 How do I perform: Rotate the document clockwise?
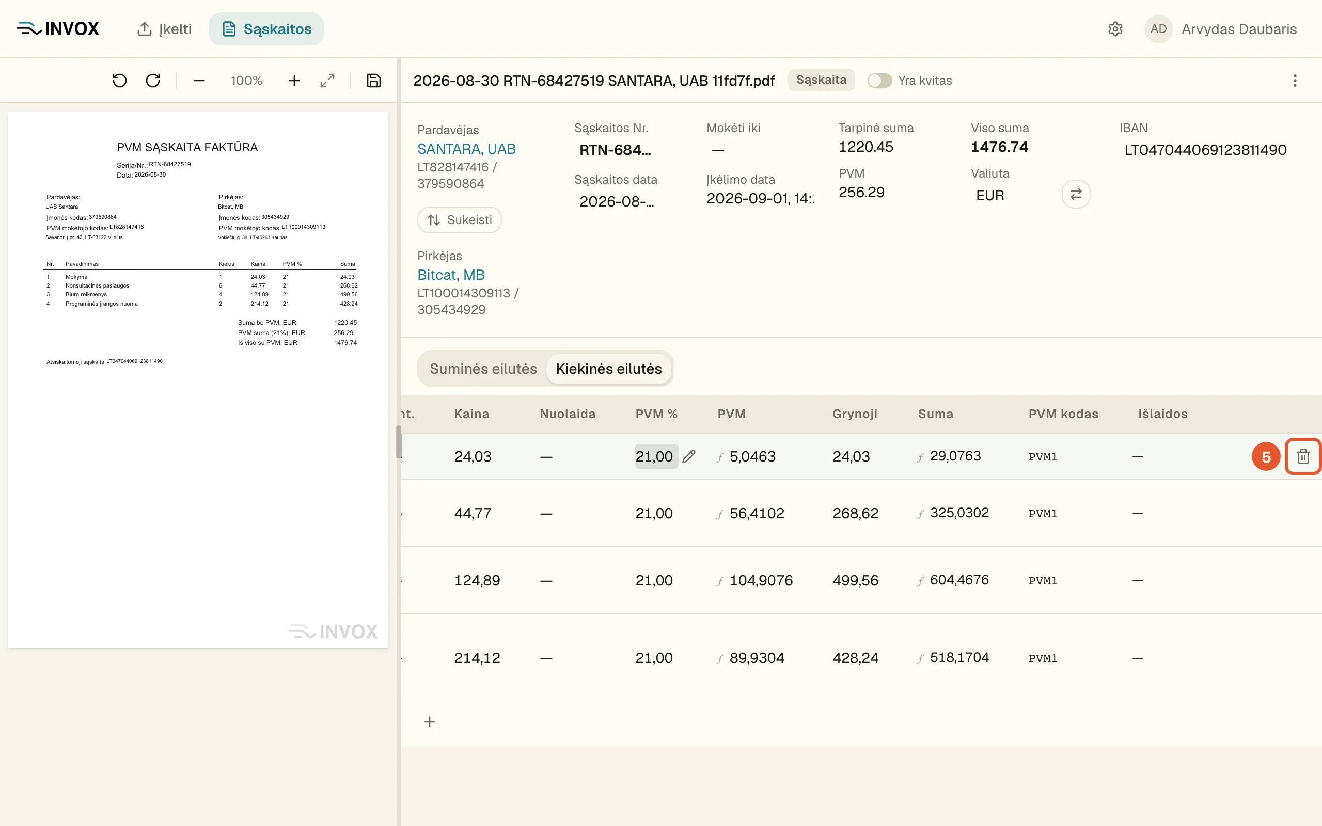[x=153, y=81]
